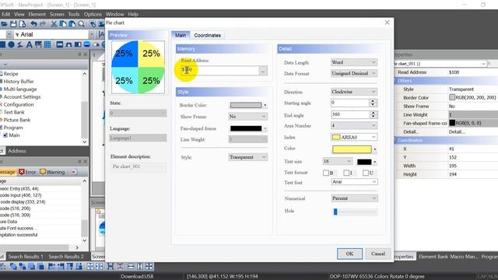The image size is (498, 280).
Task: Open the Data Length dropdown
Action: tap(354, 62)
